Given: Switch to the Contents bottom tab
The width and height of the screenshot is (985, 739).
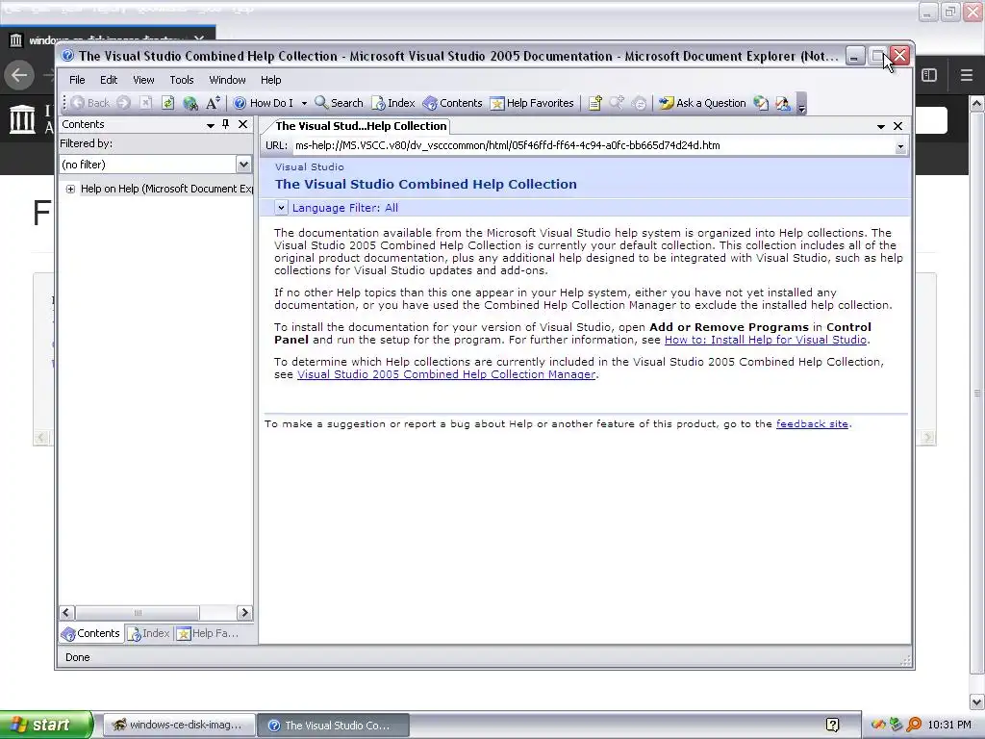Looking at the screenshot, I should (90, 633).
